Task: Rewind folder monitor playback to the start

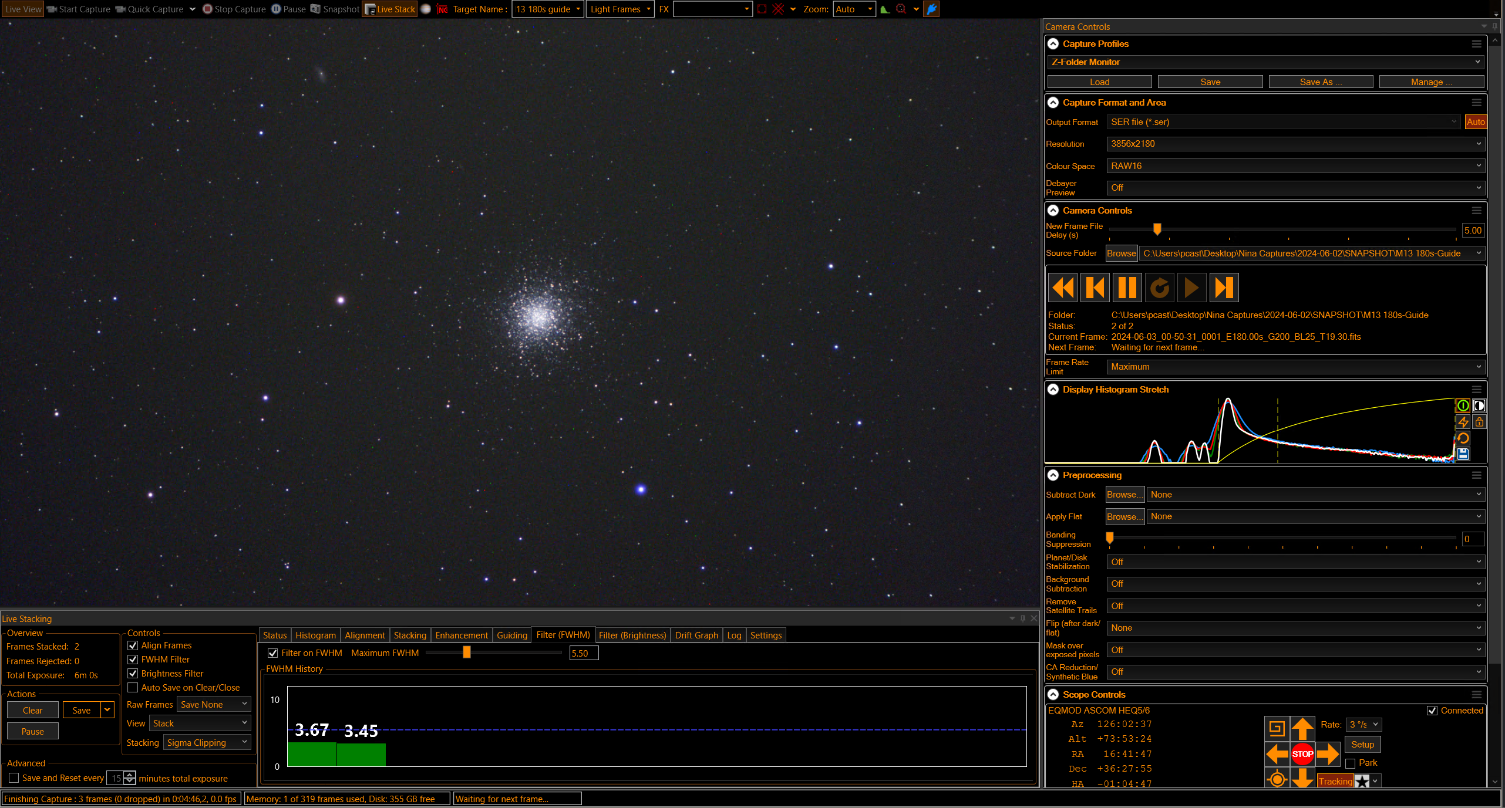Action: (1063, 288)
